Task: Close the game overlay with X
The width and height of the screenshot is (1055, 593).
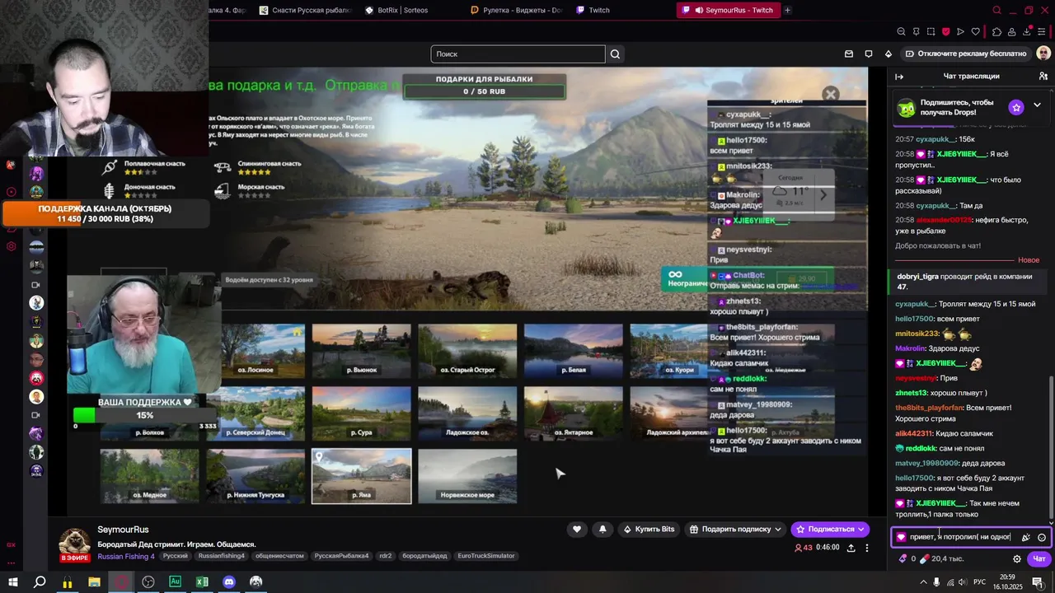Action: click(x=831, y=95)
